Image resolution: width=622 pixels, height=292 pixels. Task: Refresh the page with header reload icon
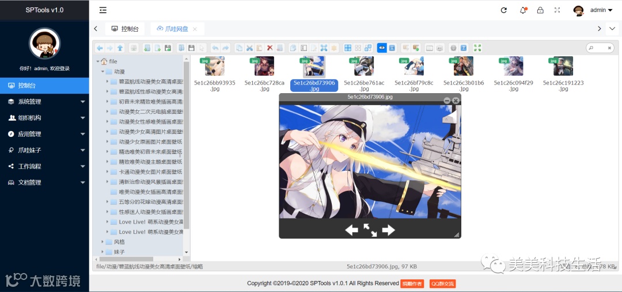504,10
